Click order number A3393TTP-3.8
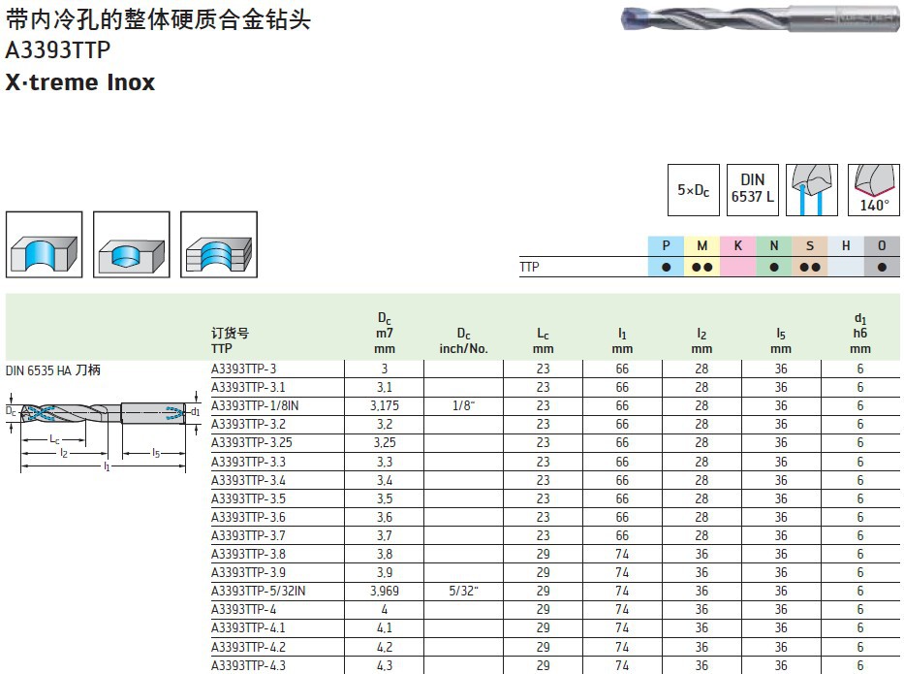The width and height of the screenshot is (904, 674). point(248,554)
